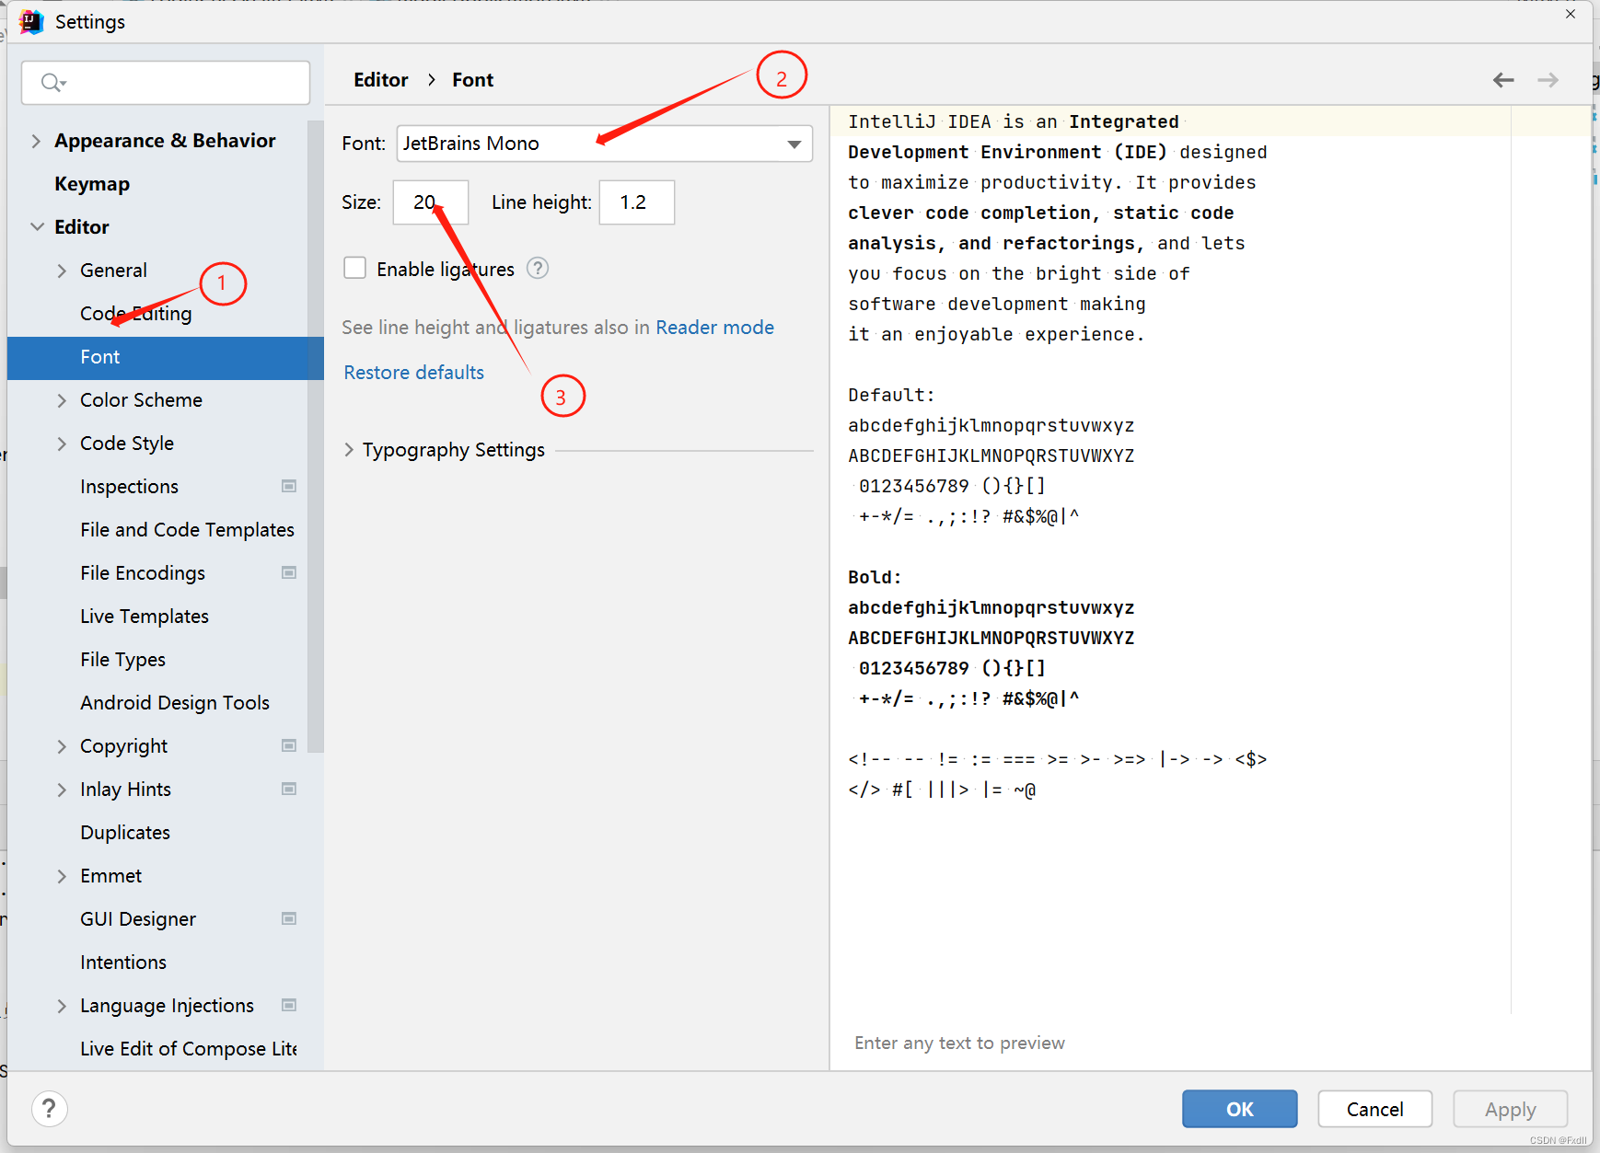Click the OK button
This screenshot has width=1600, height=1153.
click(1239, 1109)
